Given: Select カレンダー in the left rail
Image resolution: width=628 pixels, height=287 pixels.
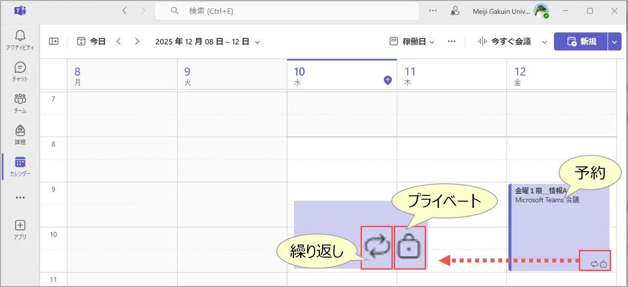Looking at the screenshot, I should tap(20, 166).
